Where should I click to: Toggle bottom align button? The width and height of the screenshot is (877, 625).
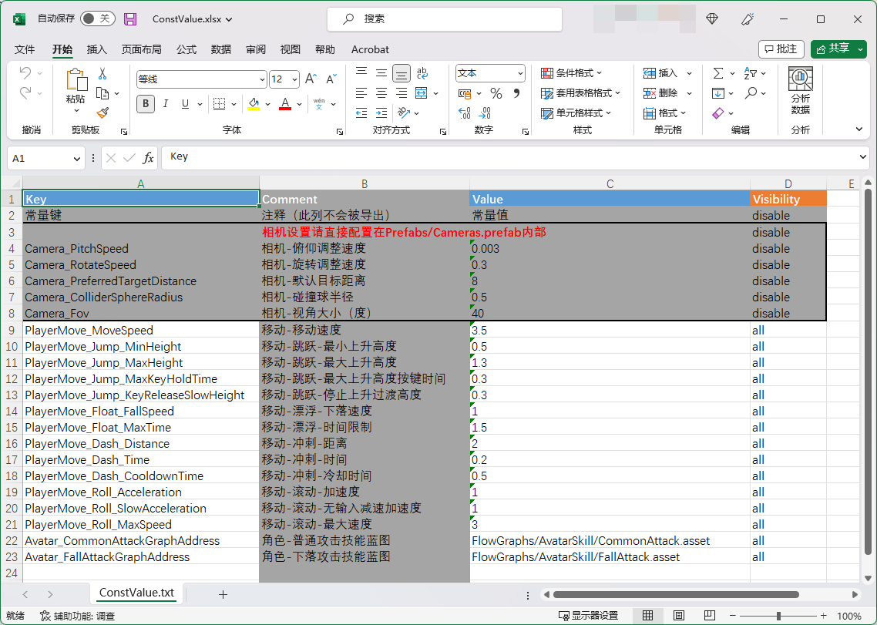point(401,73)
